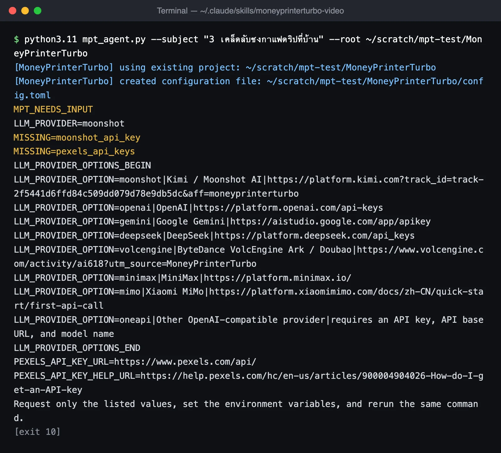Click the 'Request only the listed values' message
The height and width of the screenshot is (453, 501).
pos(246,411)
